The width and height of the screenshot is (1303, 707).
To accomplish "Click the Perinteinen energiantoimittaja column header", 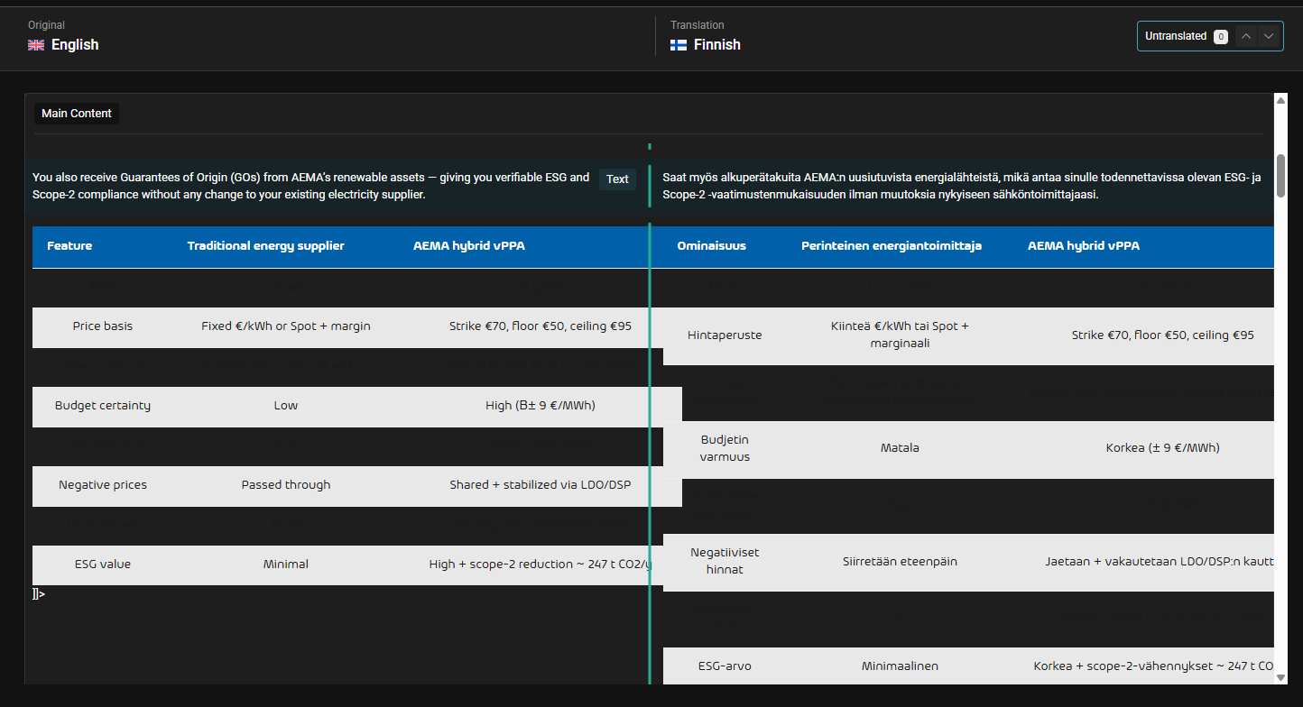I will (892, 246).
